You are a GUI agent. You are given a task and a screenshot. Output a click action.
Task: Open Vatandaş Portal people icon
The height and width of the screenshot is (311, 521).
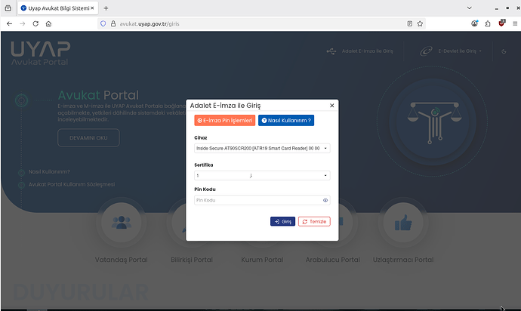(x=122, y=222)
